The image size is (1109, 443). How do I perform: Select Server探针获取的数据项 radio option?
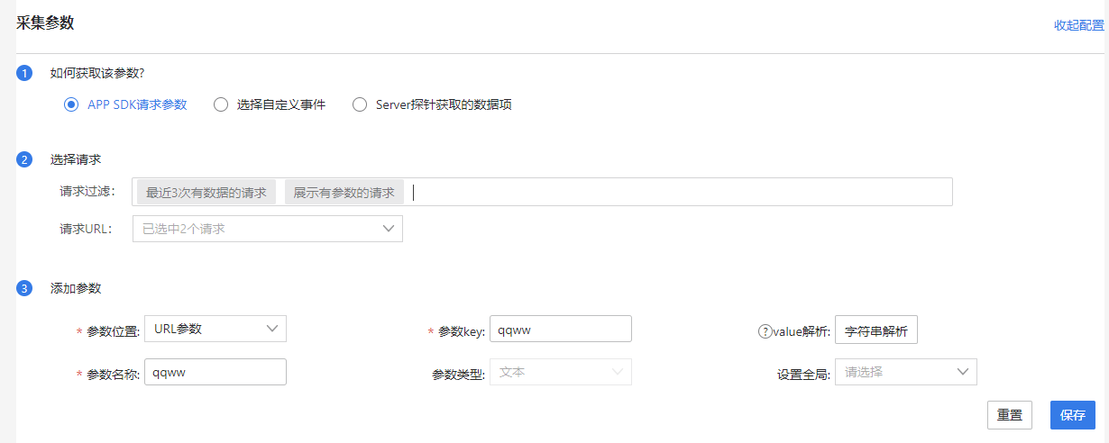[360, 104]
